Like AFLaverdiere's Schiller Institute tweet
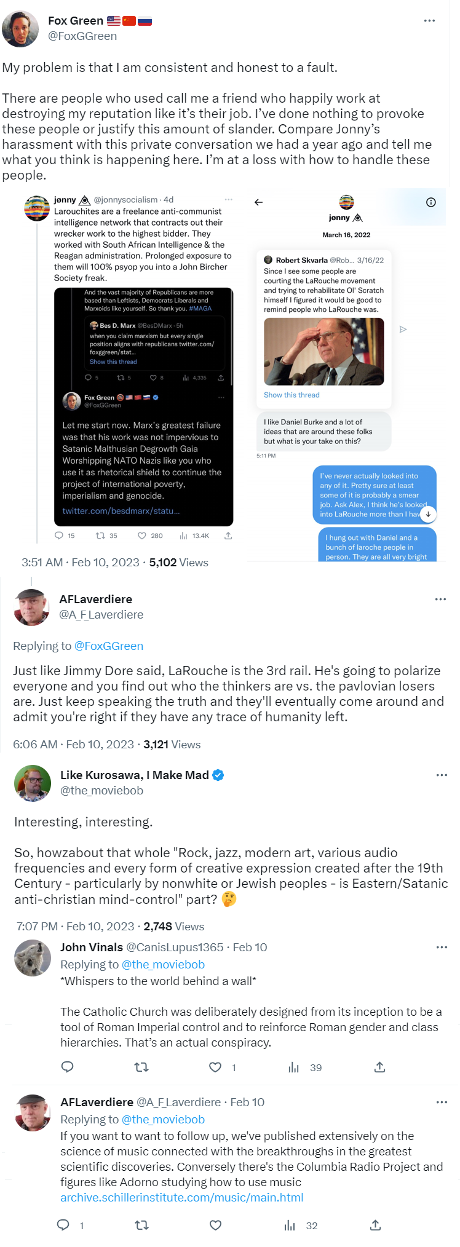This screenshot has width=460, height=1247. [x=215, y=1225]
